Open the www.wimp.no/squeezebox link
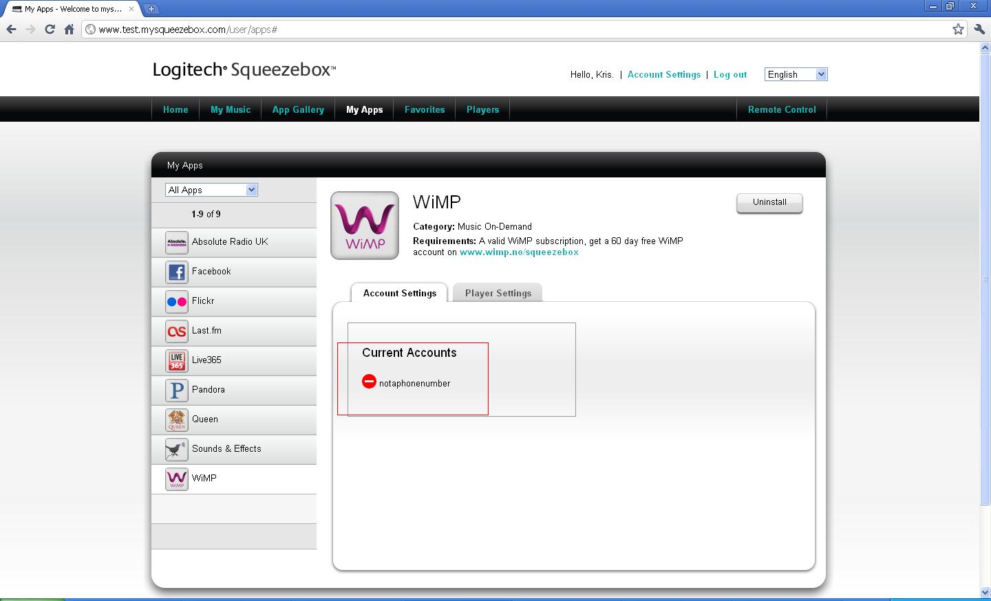Viewport: 991px width, 601px height. tap(519, 252)
